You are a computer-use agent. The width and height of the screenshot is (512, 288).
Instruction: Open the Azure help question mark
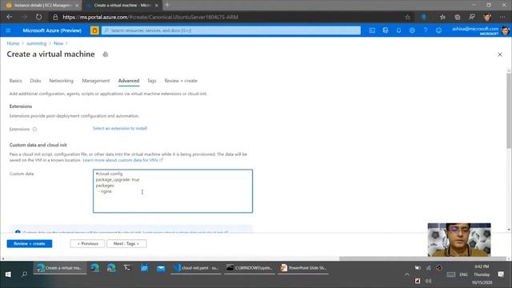click(426, 30)
